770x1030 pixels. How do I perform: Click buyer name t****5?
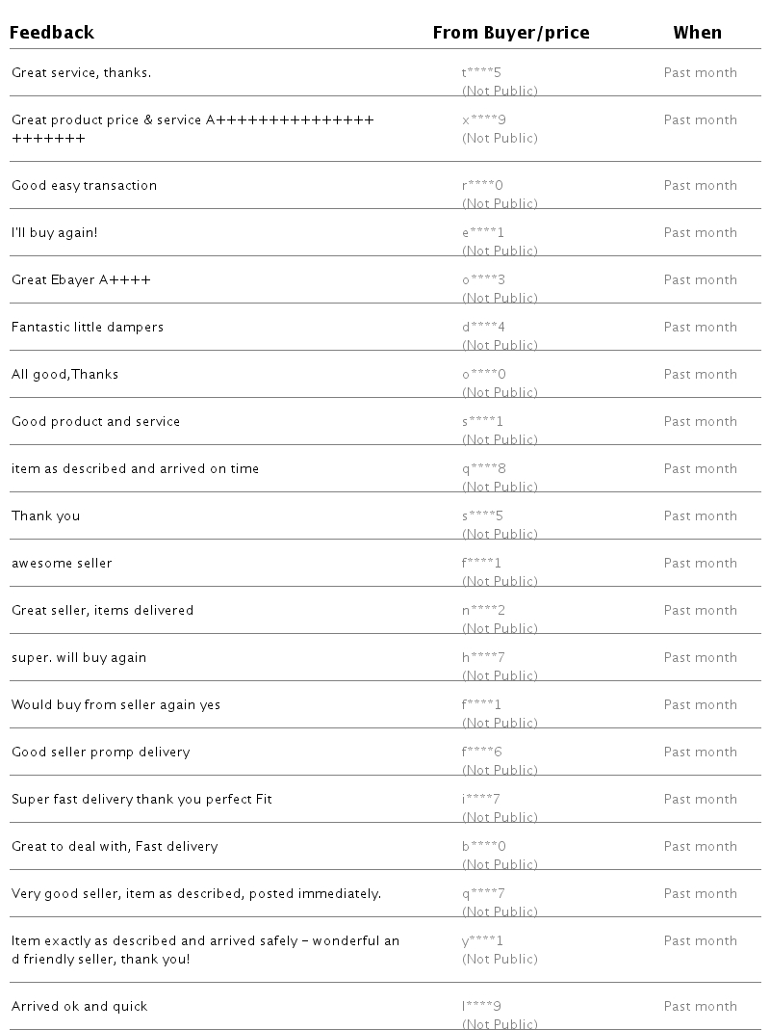[482, 72]
